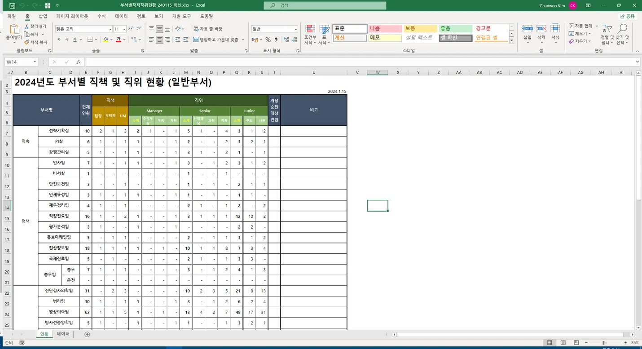Switch to the 데이터 ribbon tab
The height and width of the screenshot is (349, 642).
click(x=121, y=16)
